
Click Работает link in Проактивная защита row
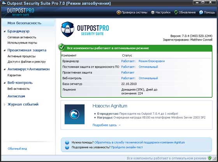128,72
